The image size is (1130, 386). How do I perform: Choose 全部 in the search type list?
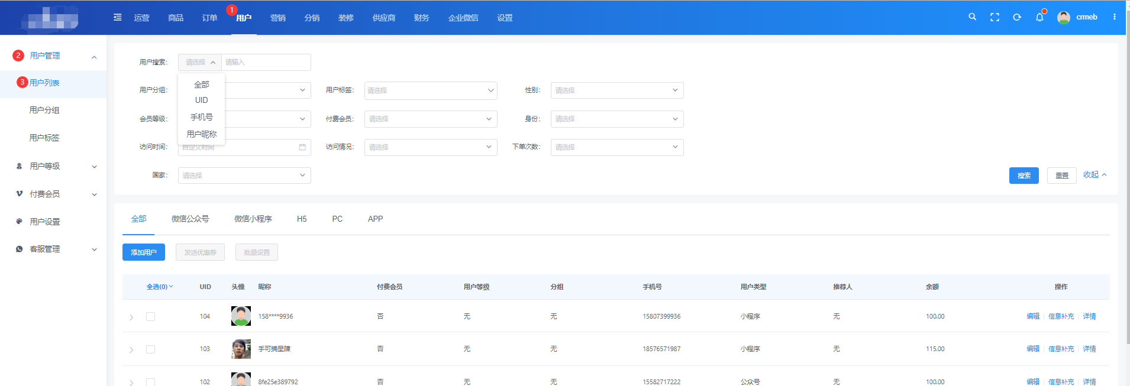click(x=201, y=85)
